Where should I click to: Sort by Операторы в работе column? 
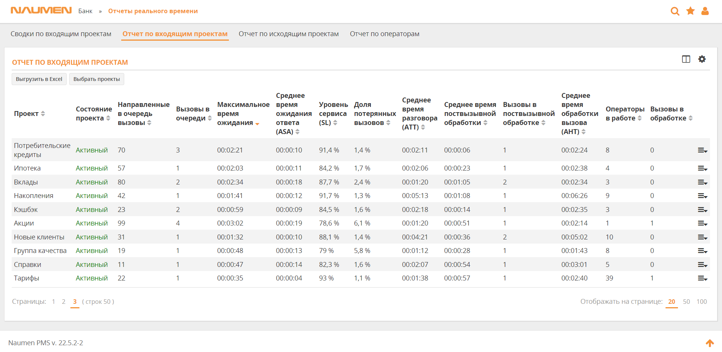click(625, 114)
